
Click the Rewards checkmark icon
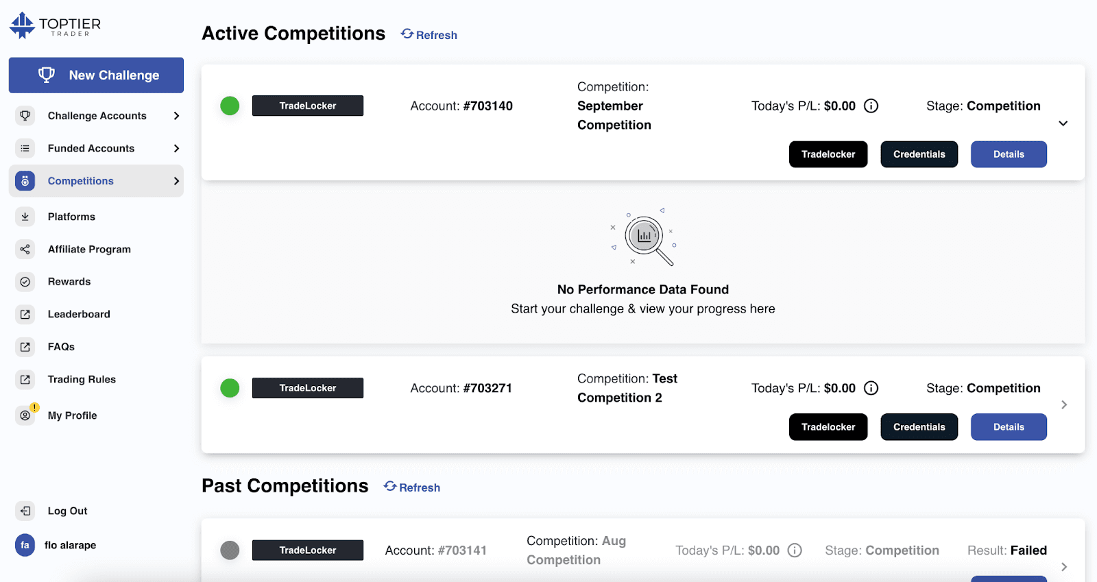(25, 282)
